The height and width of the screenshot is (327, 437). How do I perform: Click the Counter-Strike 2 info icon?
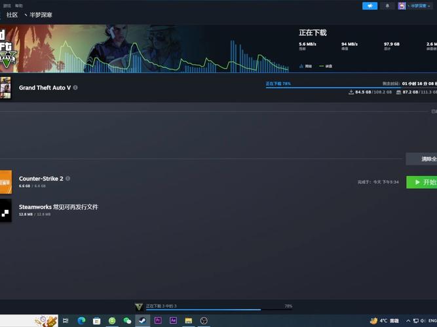(x=67, y=179)
